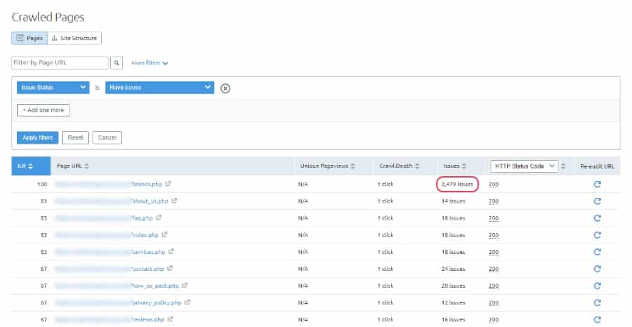Screen dimensions: 632x327
Task: Re-audit the brands.php URL
Action: (x=598, y=184)
